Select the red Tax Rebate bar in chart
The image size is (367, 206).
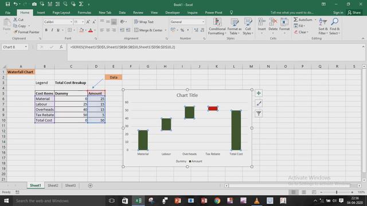click(x=213, y=108)
